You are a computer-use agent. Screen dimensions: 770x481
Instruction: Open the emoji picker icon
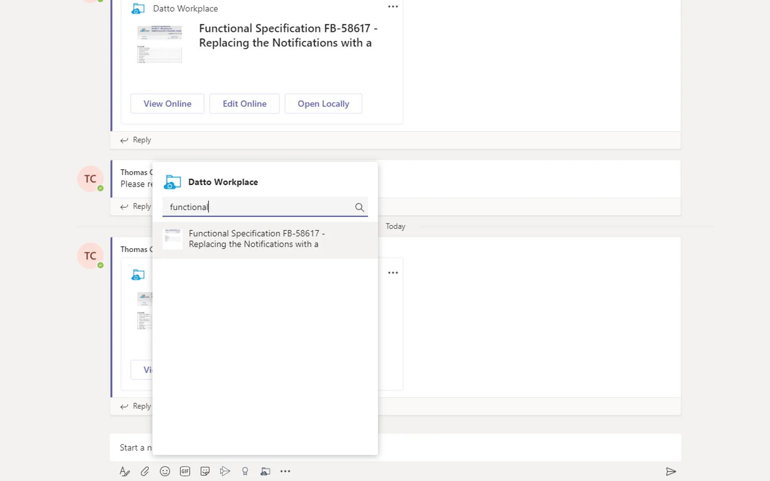(165, 471)
